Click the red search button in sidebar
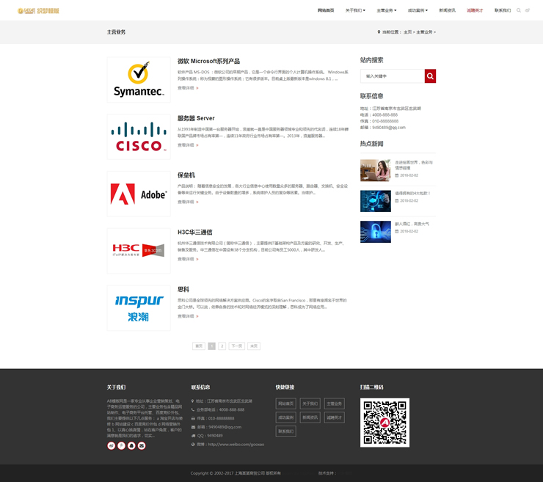 point(430,76)
